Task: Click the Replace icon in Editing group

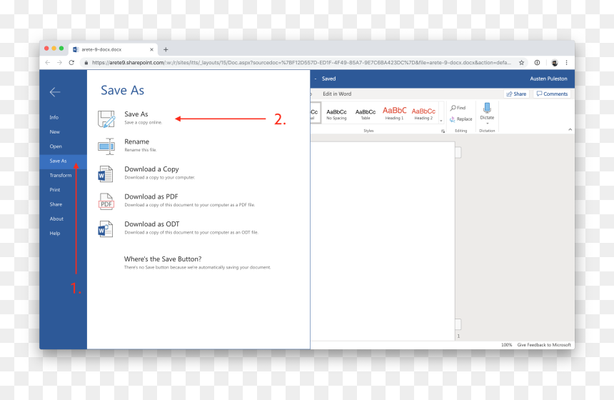Action: pos(453,119)
